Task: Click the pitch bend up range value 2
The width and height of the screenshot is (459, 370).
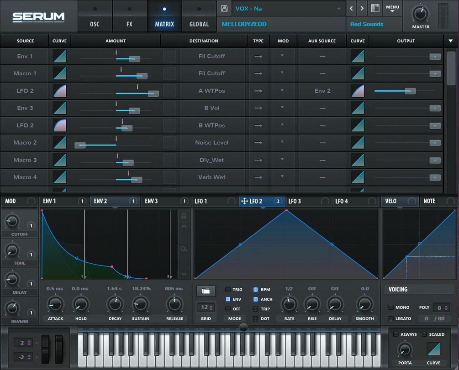Action: tap(23, 343)
